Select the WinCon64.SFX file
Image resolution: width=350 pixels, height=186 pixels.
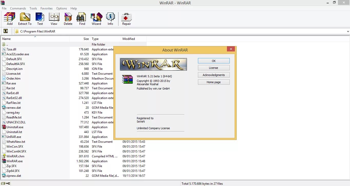pos(16,151)
